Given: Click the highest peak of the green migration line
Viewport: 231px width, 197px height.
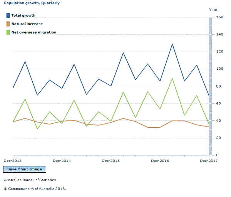Looking at the screenshot, I should coord(172,79).
